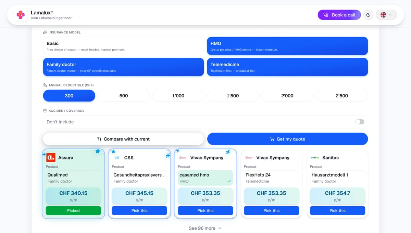Pick this on the casamed hmo card
This screenshot has width=411, height=233.
[x=206, y=210]
